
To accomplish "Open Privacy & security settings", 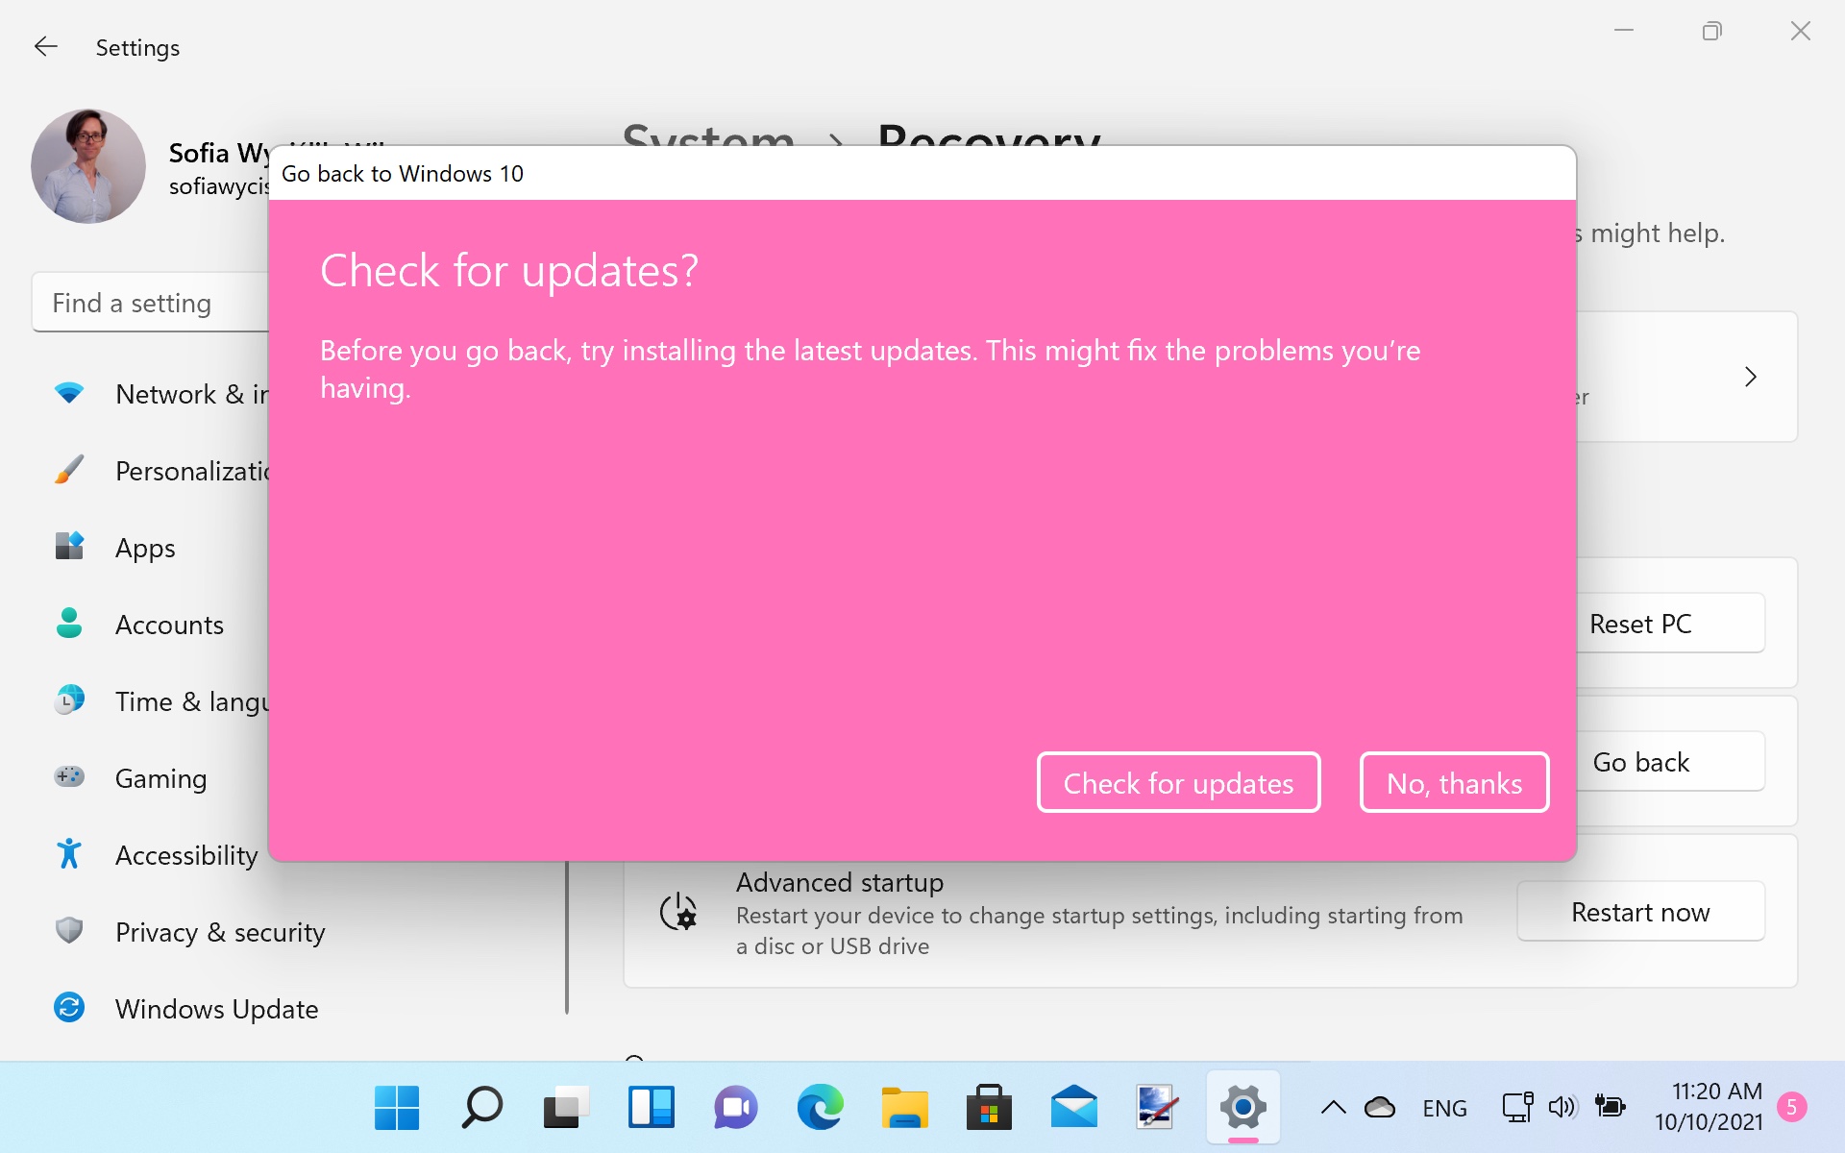I will coord(288,932).
